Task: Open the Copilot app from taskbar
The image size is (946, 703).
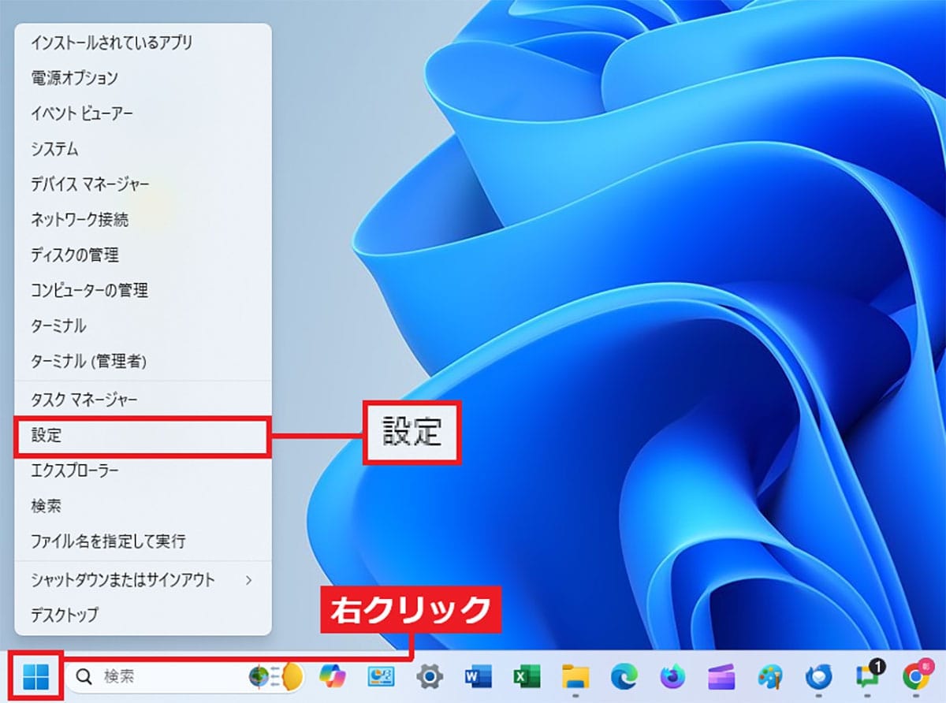Action: coord(333,675)
